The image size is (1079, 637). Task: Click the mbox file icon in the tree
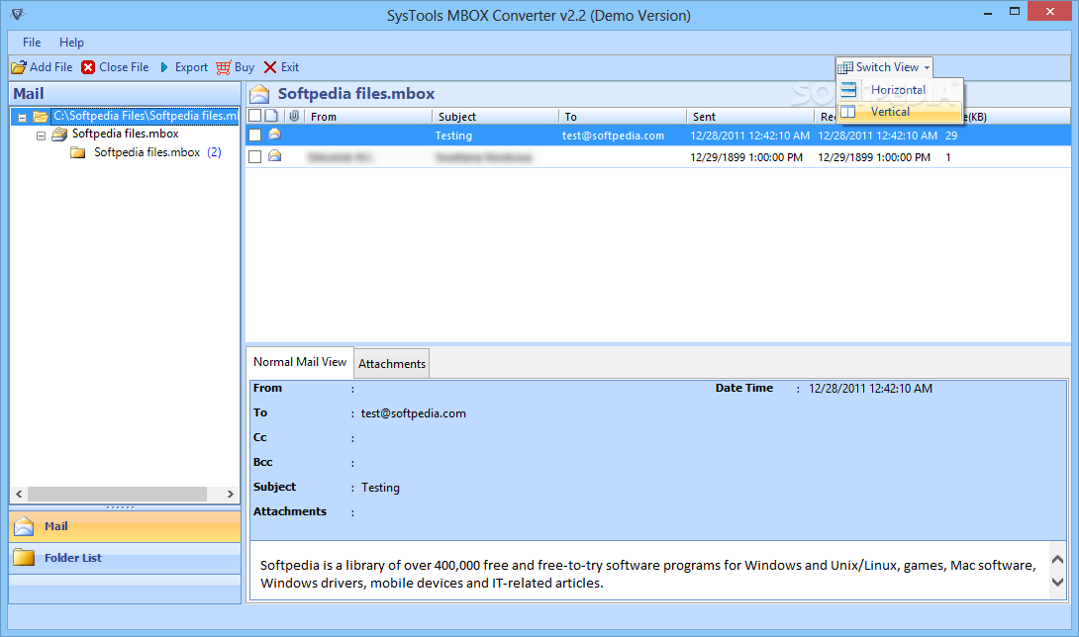pos(59,135)
